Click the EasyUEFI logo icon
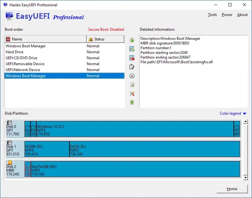252x198 pixels. pyautogui.click(x=9, y=16)
